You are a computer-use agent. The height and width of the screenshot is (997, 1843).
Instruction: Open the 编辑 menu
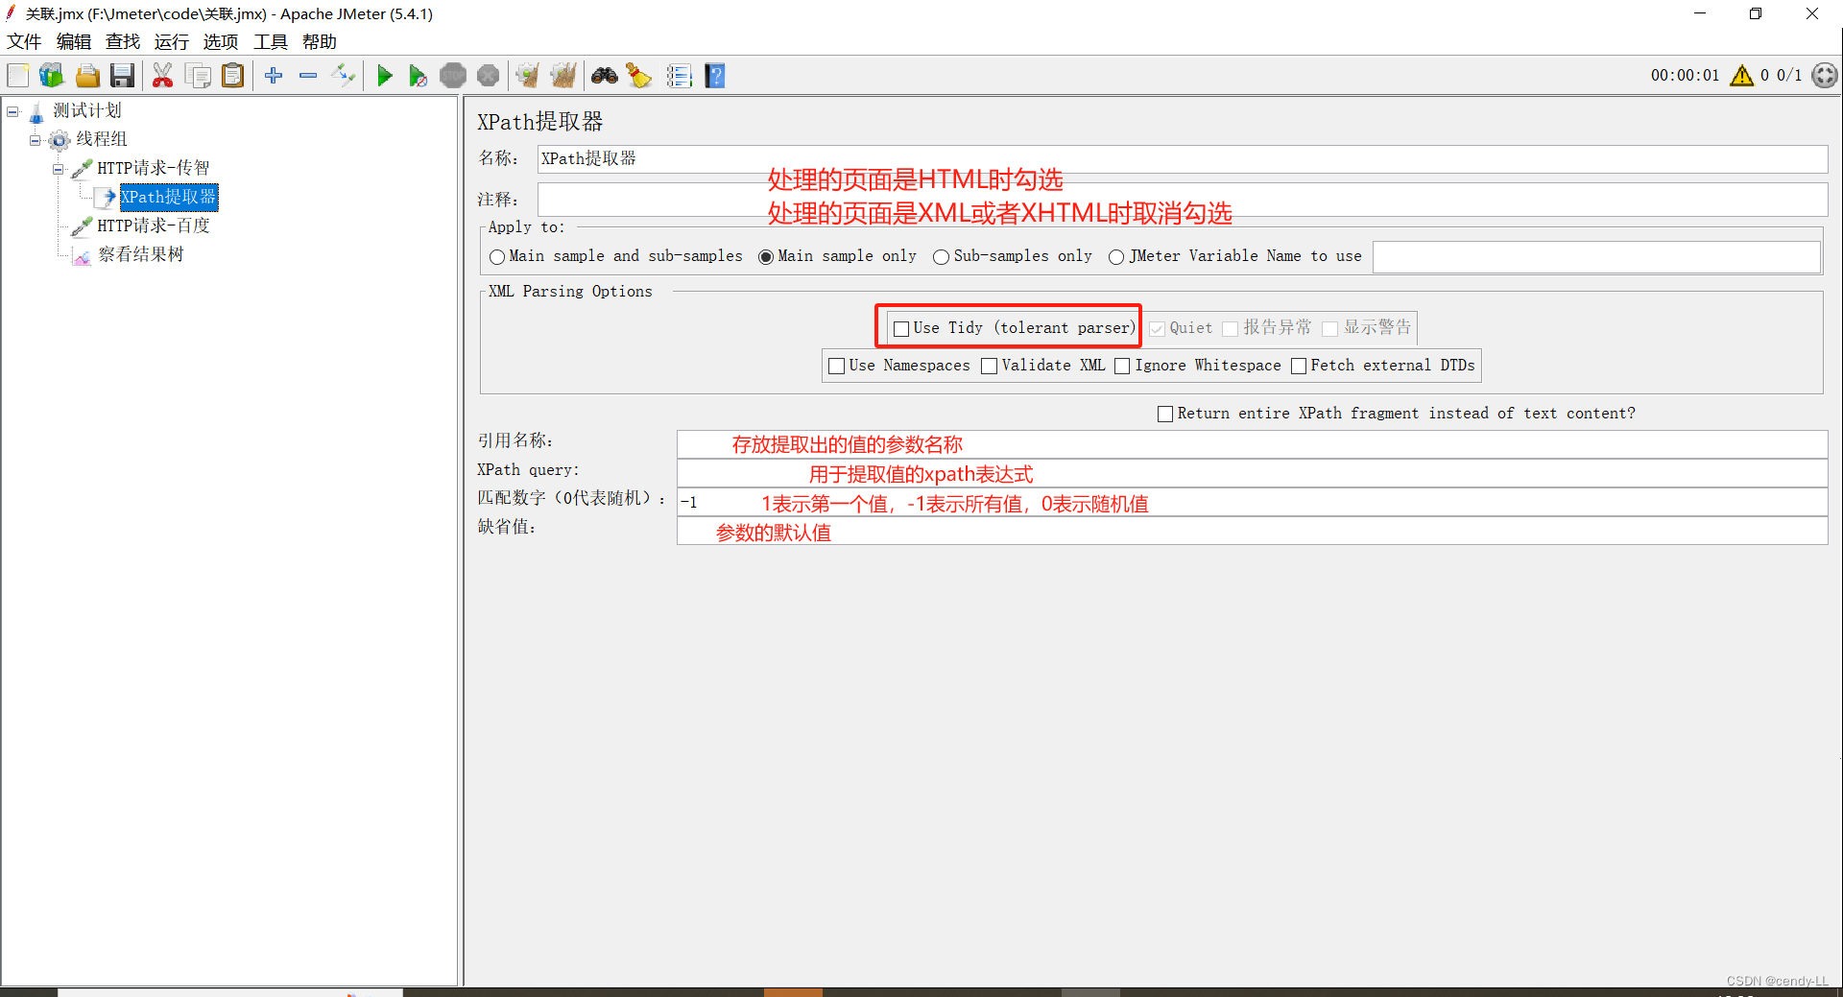(74, 41)
